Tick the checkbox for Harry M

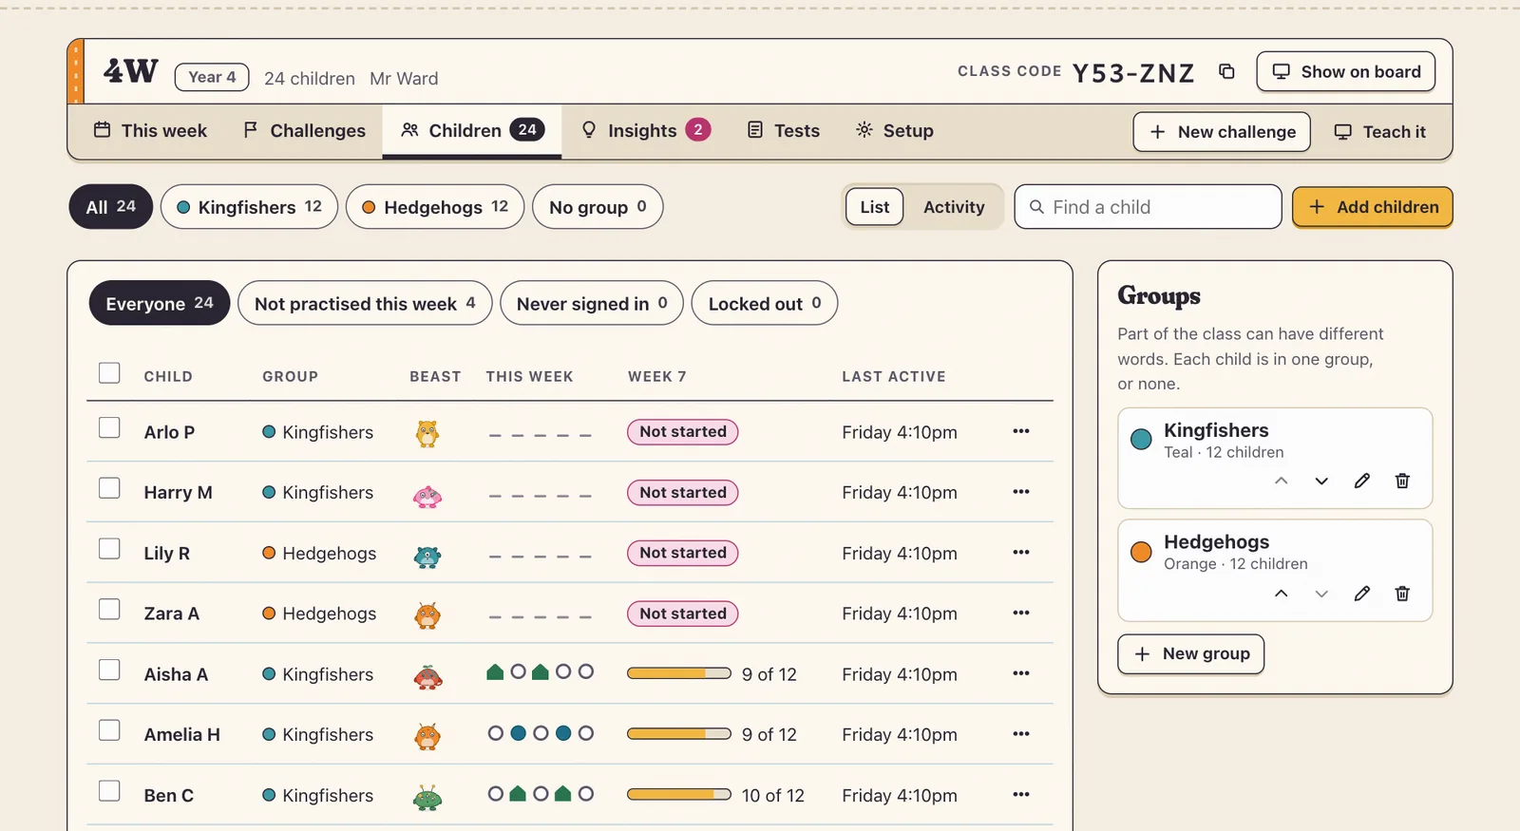point(109,489)
